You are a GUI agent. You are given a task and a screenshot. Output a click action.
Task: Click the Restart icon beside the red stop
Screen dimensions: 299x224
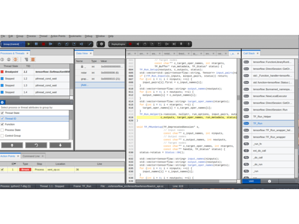[51, 44]
